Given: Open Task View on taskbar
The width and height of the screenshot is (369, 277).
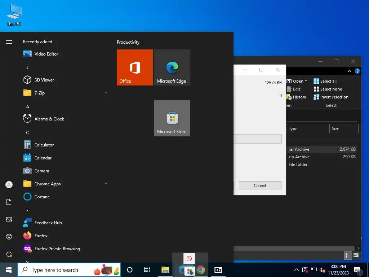Looking at the screenshot, I should 147,270.
